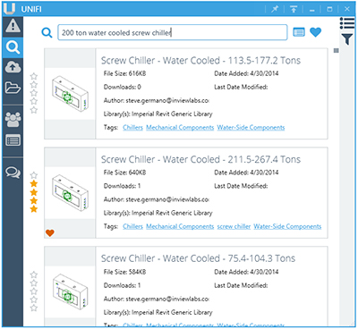Open the alerts warning triangle sidebar icon
358x329 pixels.
(13, 26)
